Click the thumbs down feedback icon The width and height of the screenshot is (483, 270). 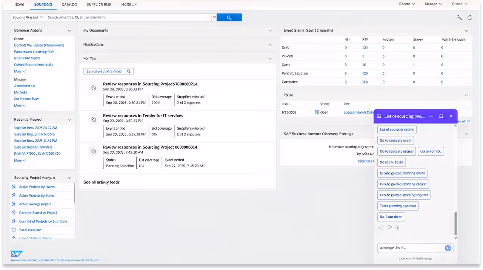389,228
